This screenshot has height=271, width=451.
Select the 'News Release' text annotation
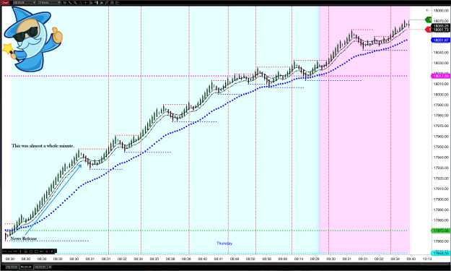24,238
